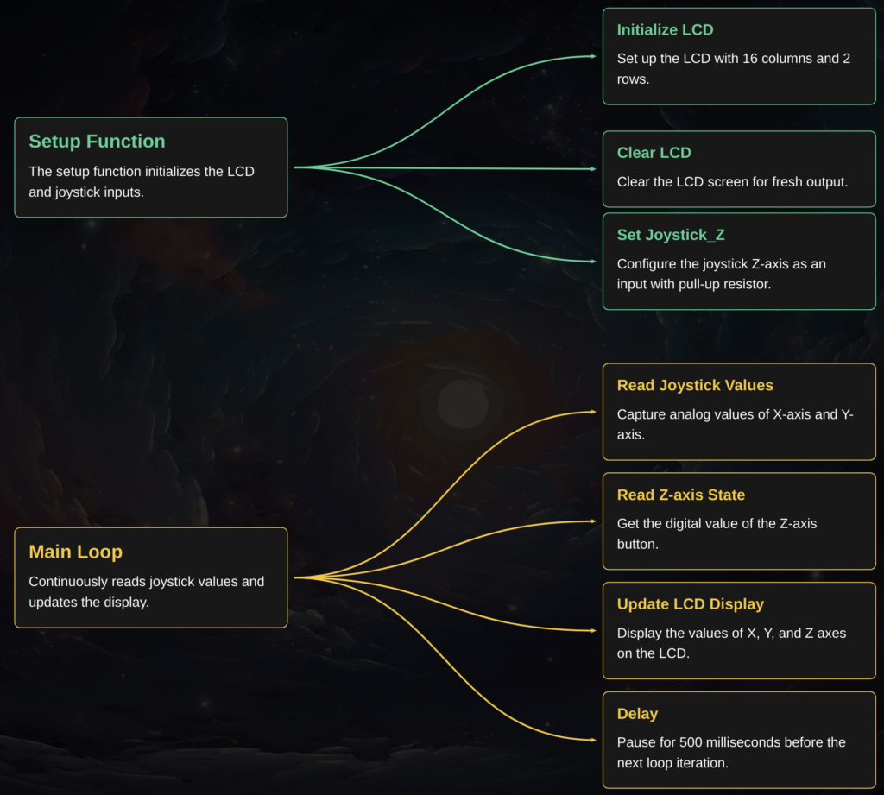
Task: Choose the Update LCD Display heading
Action: tap(690, 604)
